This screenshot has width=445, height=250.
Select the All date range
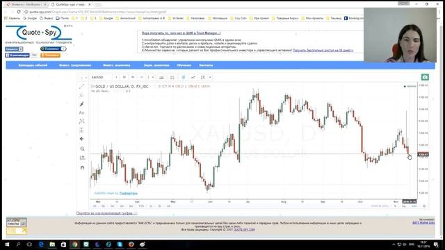[168, 206]
